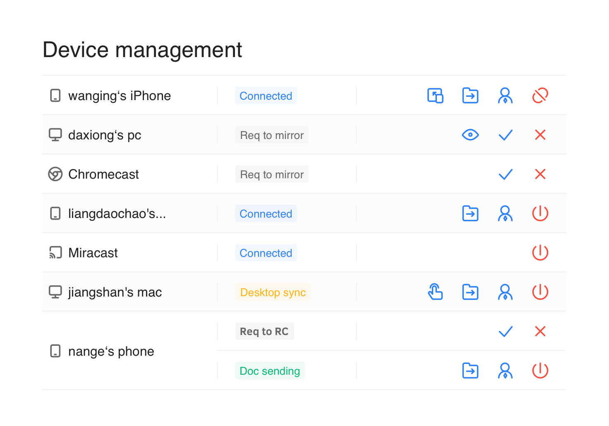
Task: Reject daxiong's pc mirror request
Action: [x=540, y=135]
